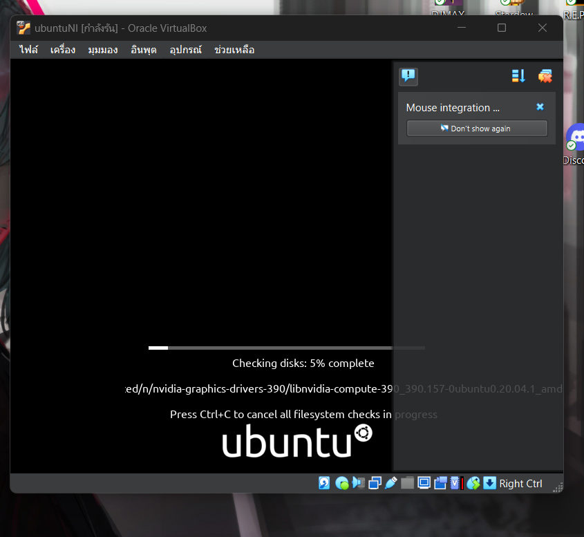Click the hard disk activity status icon

pyautogui.click(x=324, y=483)
